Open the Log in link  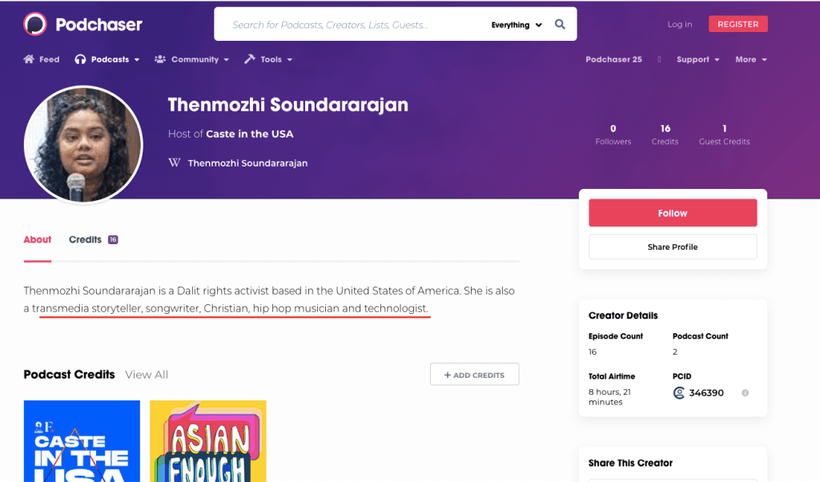point(680,25)
